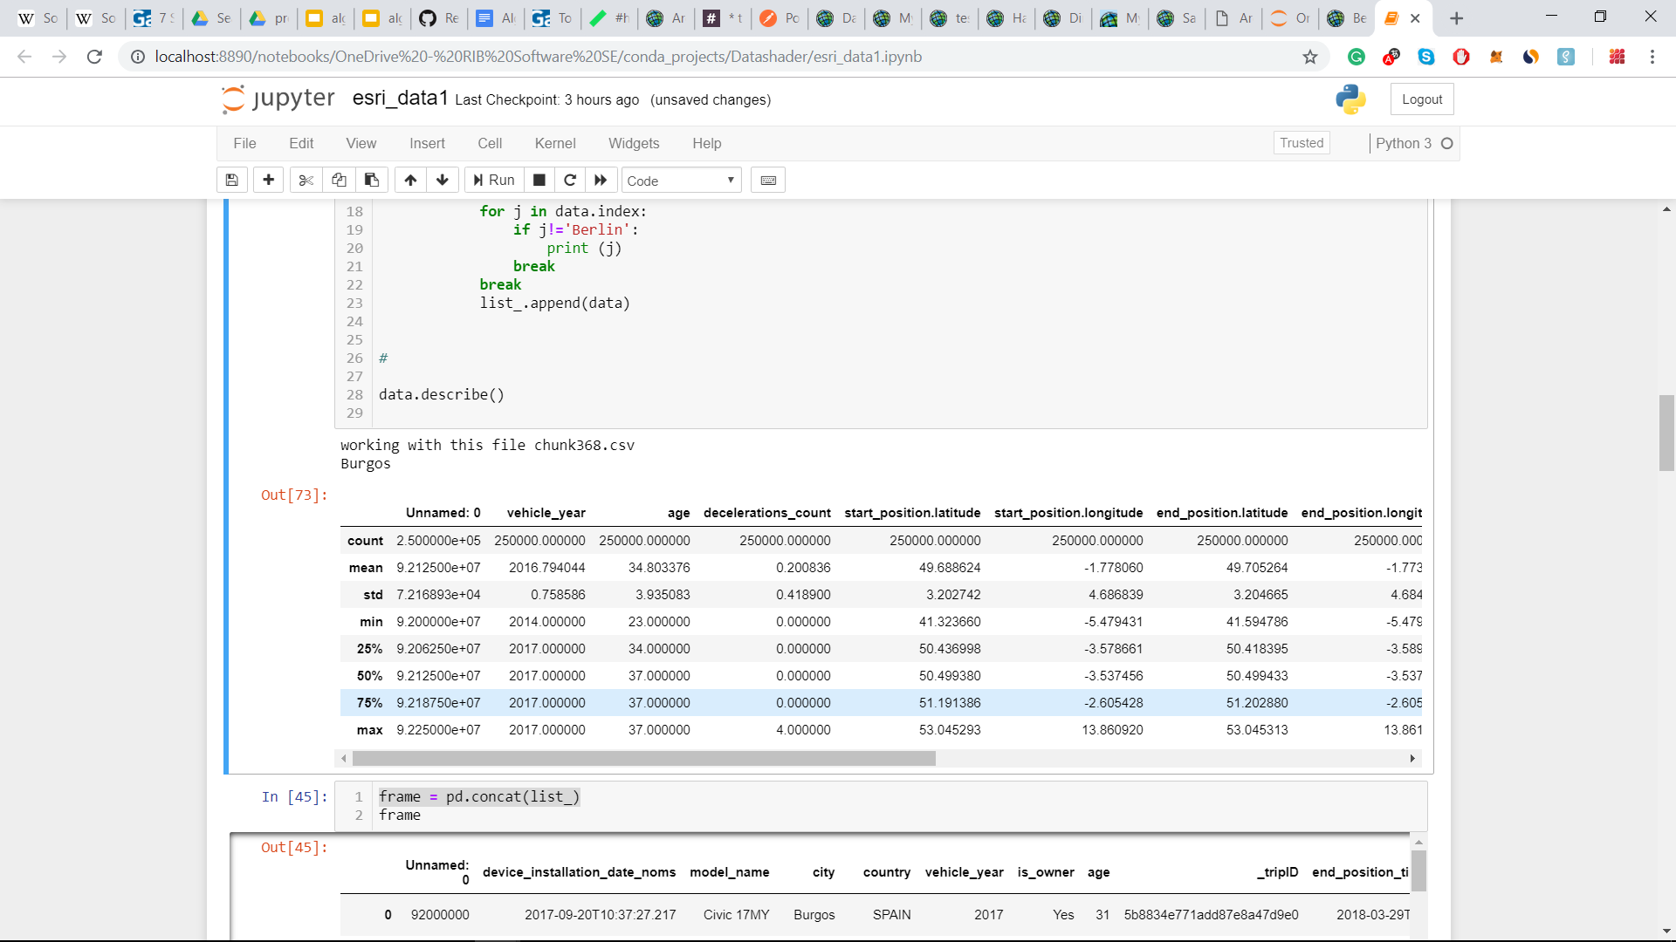
Task: Move selected cell up arrow
Action: [x=410, y=181]
